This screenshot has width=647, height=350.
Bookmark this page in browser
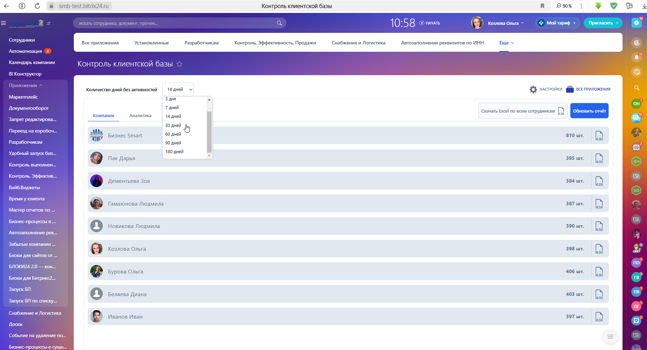tap(542, 6)
